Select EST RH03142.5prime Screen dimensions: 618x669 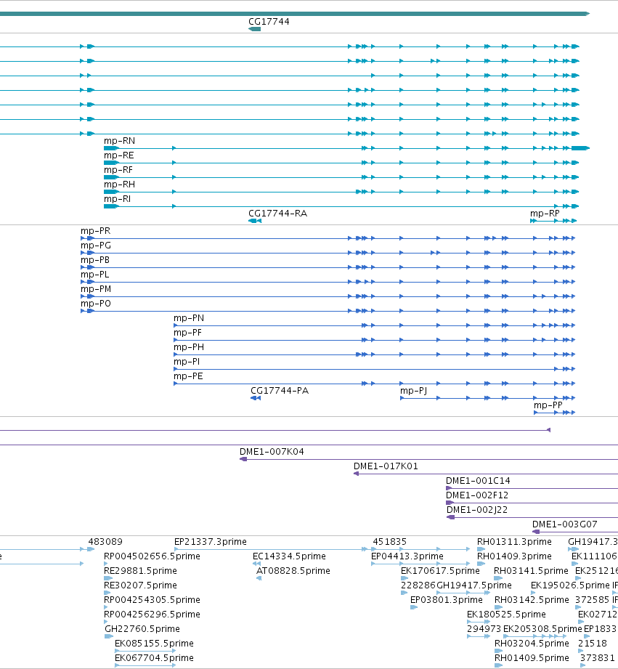tap(532, 599)
